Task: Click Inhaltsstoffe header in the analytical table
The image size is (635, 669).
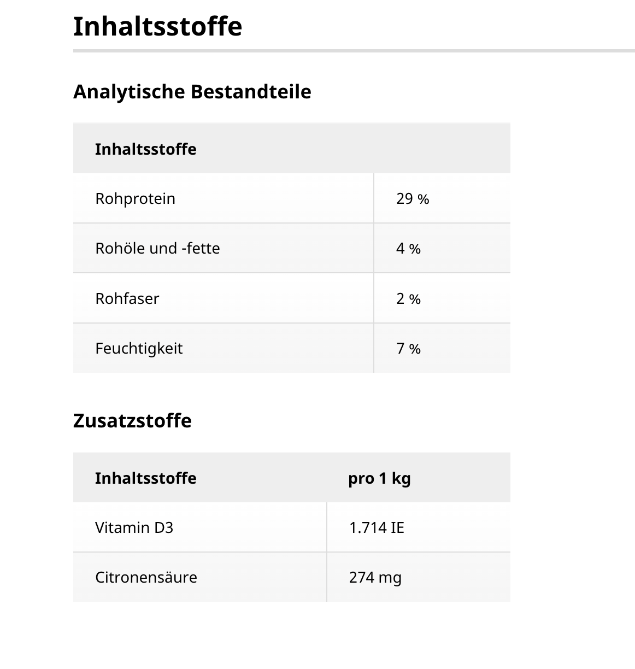Action: coord(145,149)
